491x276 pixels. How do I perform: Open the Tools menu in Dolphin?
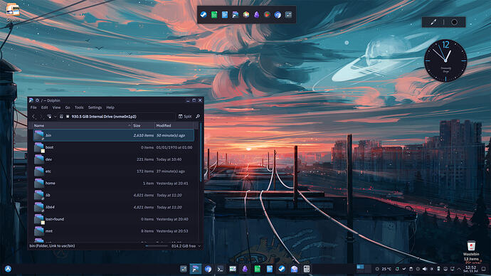79,107
